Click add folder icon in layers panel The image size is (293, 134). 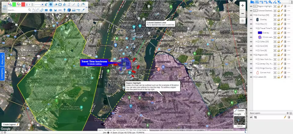252,2
